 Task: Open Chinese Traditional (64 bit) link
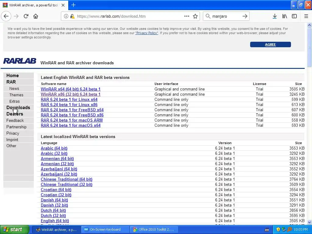coord(66,179)
